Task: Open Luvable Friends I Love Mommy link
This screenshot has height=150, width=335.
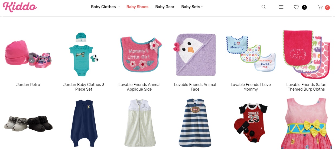Action: pyautogui.click(x=251, y=87)
